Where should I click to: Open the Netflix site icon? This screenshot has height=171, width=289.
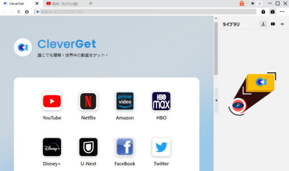tap(88, 101)
